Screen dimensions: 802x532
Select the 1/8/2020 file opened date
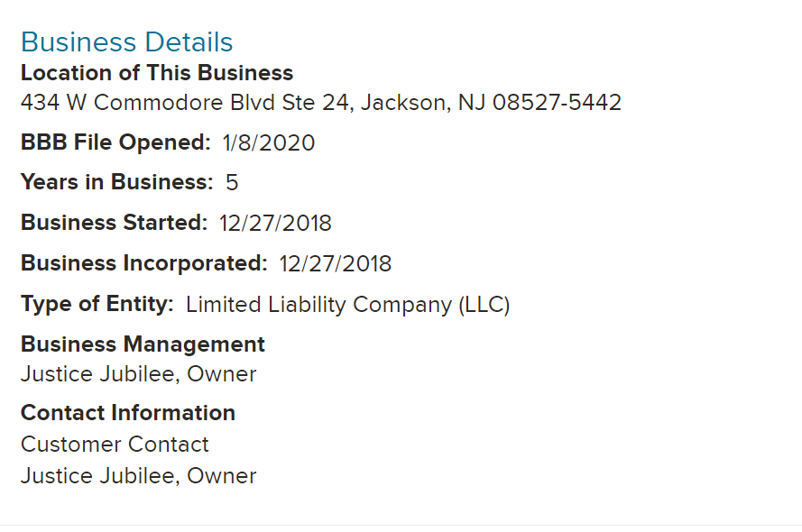(269, 142)
